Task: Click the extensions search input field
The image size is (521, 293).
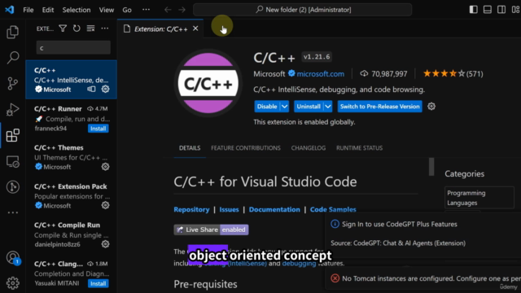Action: coord(73,48)
